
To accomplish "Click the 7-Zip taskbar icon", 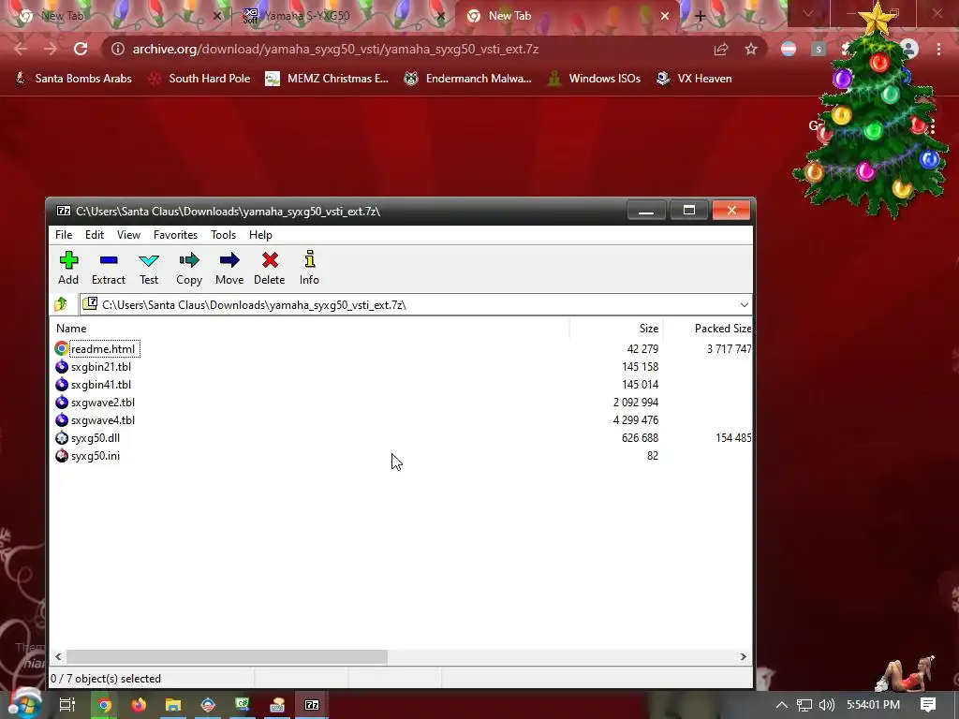I will [312, 705].
